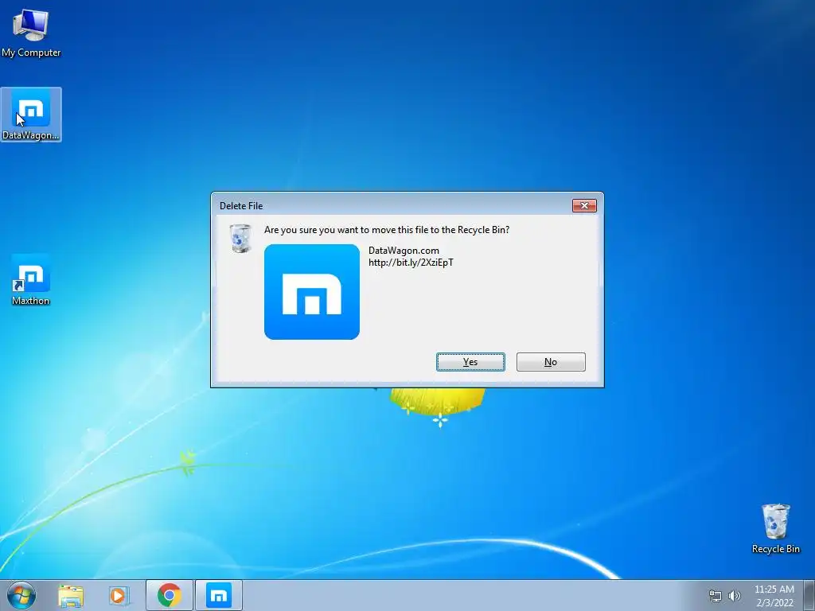Screen dimensions: 815x611
Task: Launch Windows Media Player from the taskbar
Action: (x=119, y=596)
